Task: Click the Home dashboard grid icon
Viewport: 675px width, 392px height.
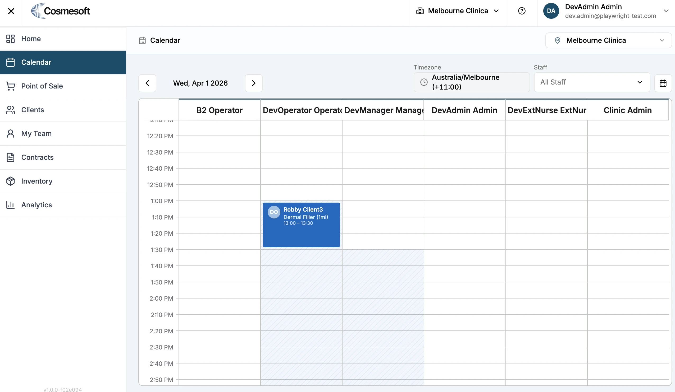Action: pos(10,39)
